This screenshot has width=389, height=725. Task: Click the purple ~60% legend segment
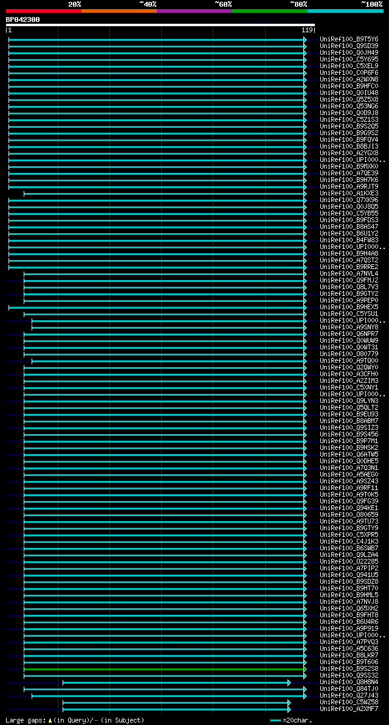click(x=194, y=10)
